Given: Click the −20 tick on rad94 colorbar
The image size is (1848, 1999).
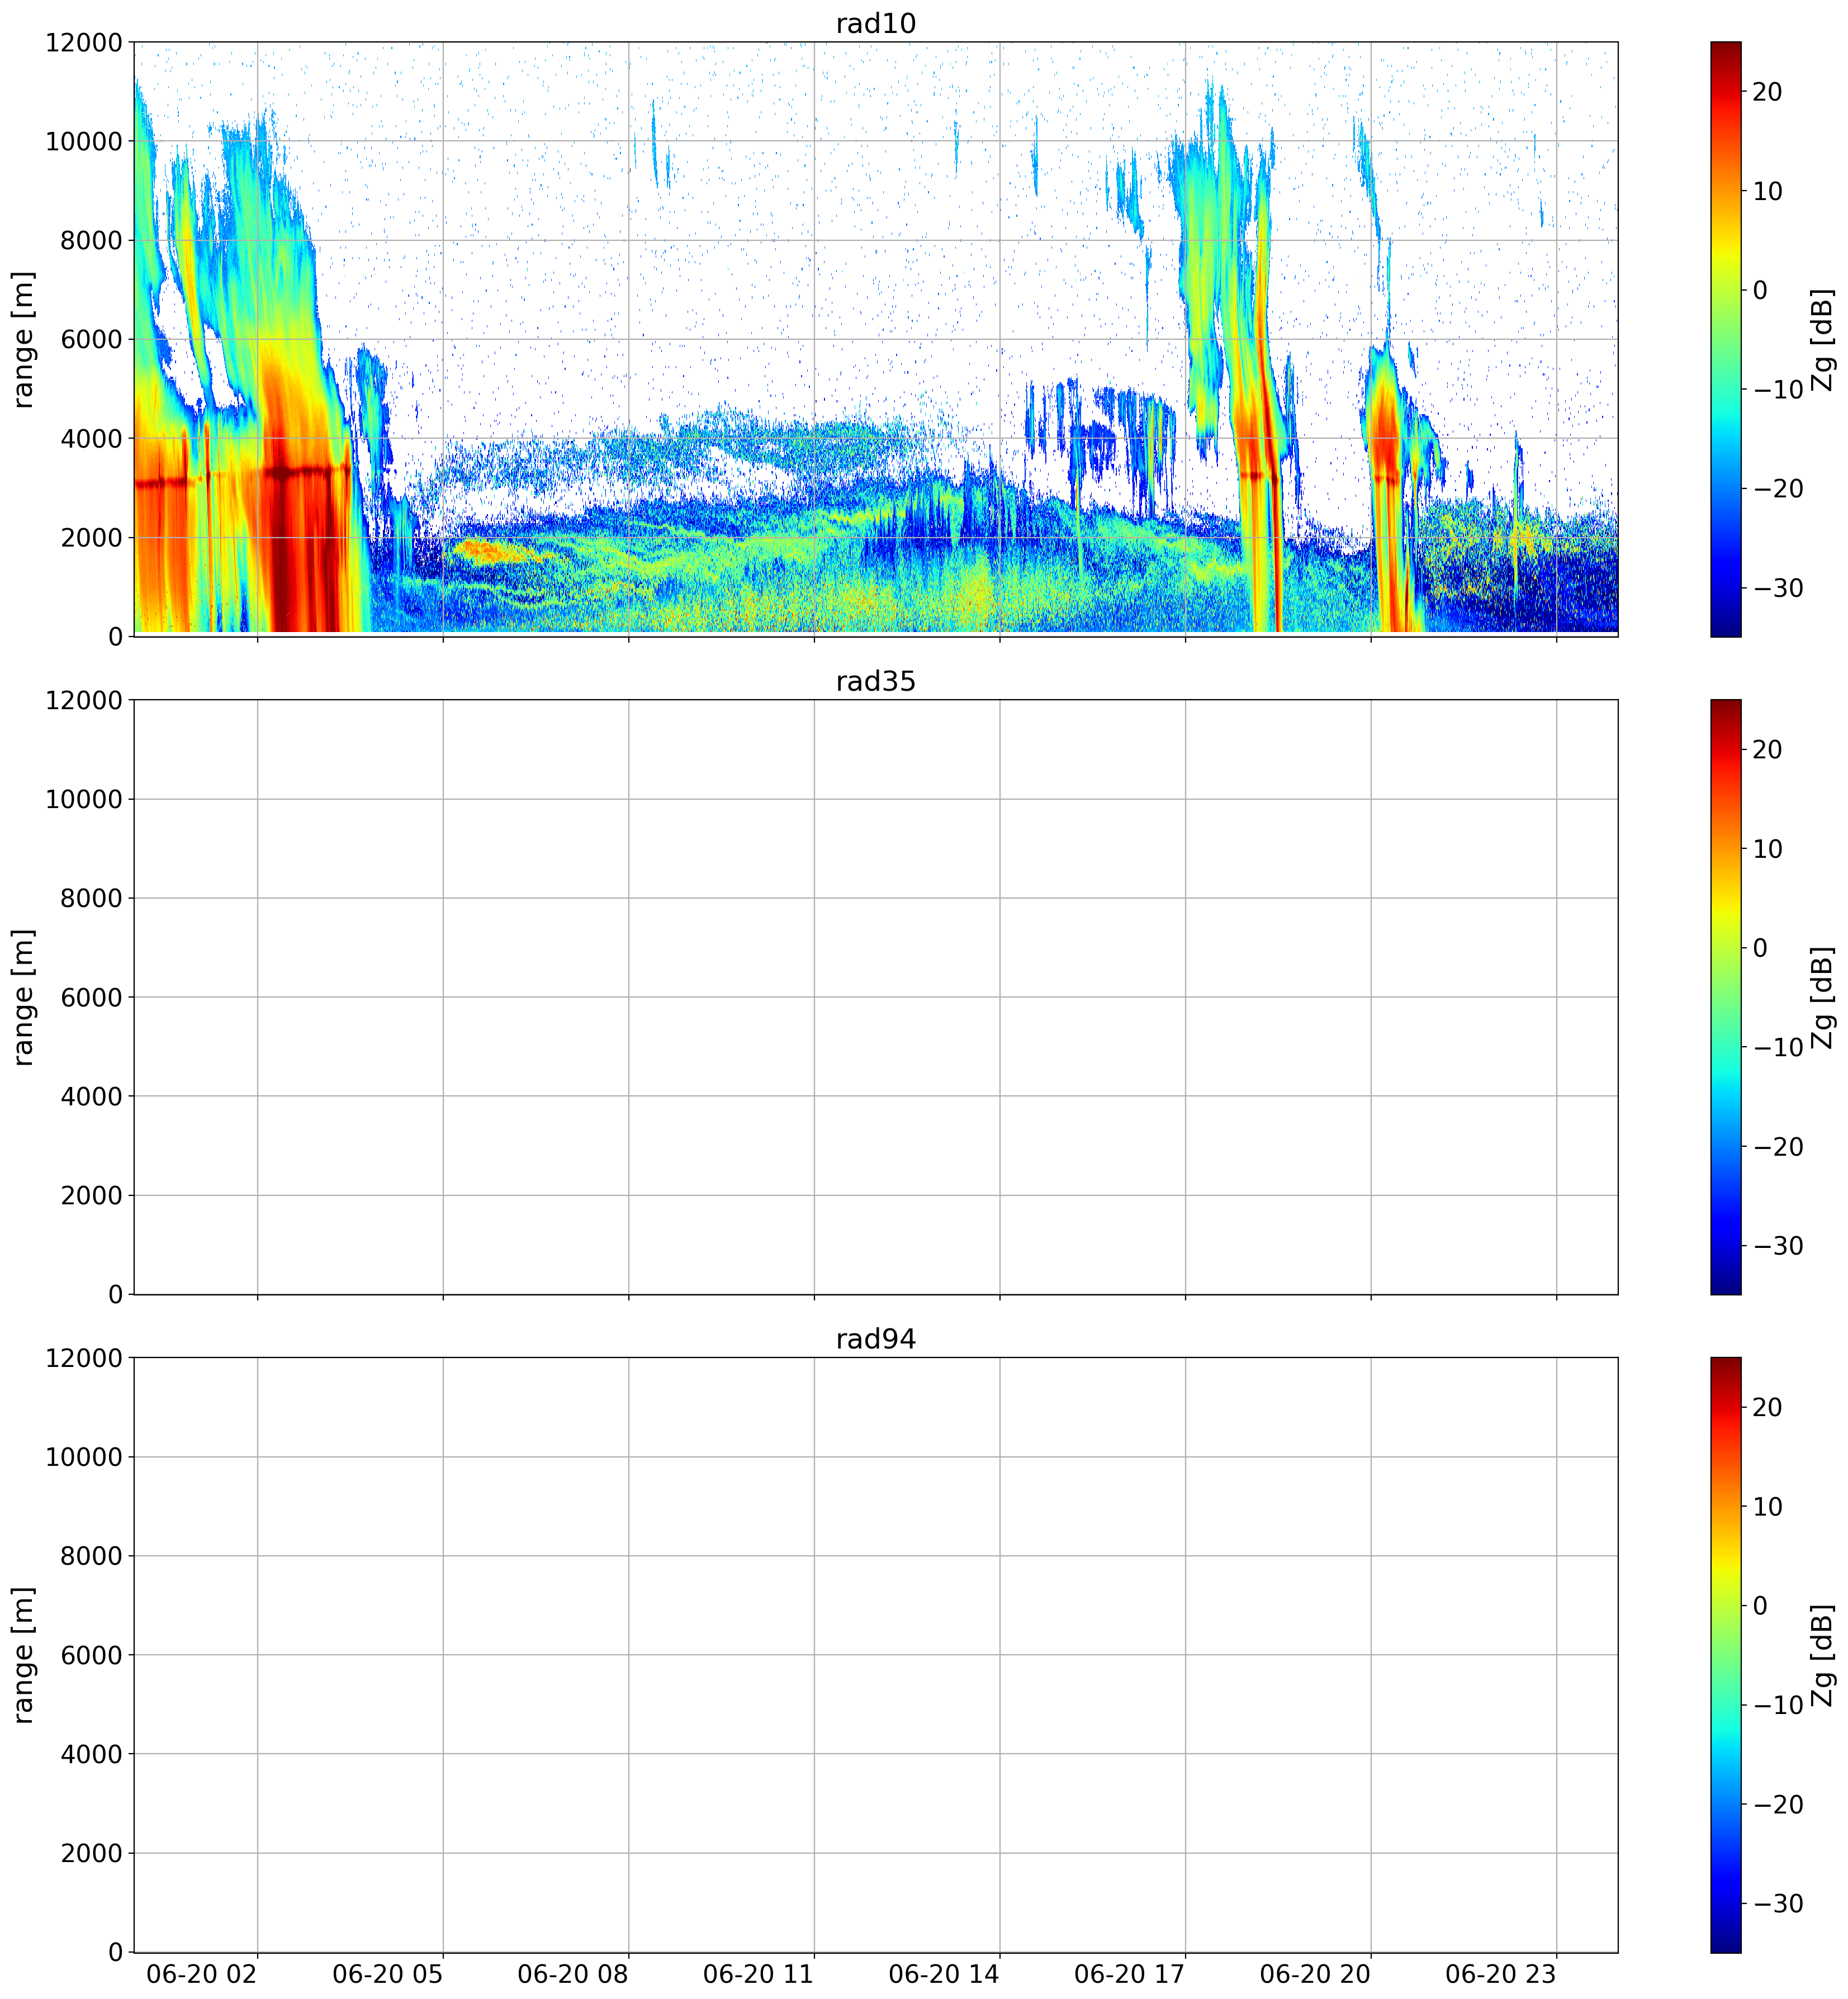Looking at the screenshot, I should tap(1779, 1804).
